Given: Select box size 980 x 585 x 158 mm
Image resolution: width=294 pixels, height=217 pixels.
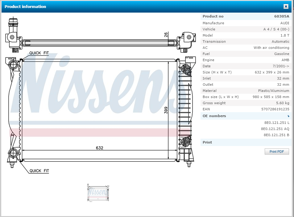Looking at the screenshot, I should tap(271, 97).
